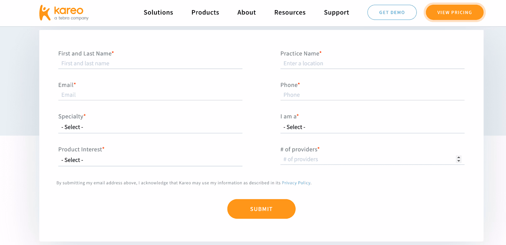The image size is (506, 245).
Task: Go to the About menu item
Action: click(x=247, y=12)
